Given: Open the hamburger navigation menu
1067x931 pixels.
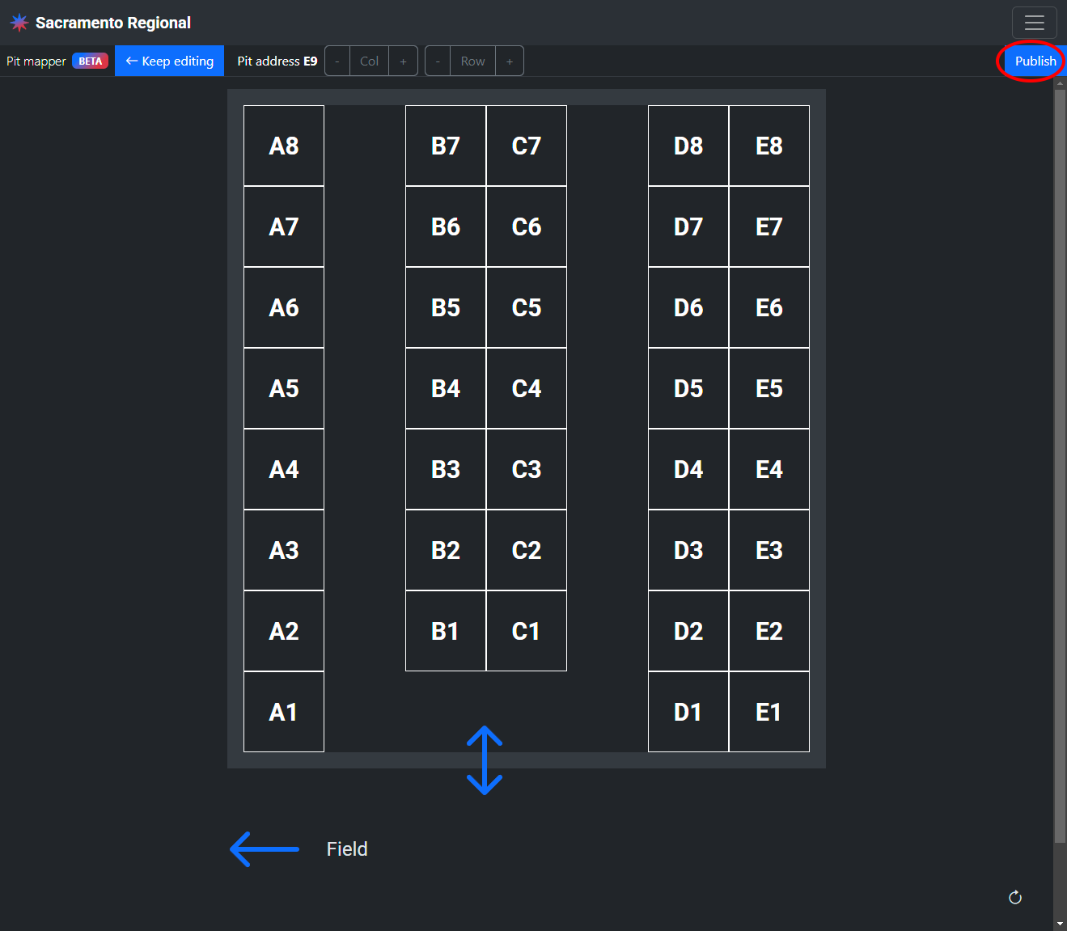Looking at the screenshot, I should pyautogui.click(x=1034, y=23).
